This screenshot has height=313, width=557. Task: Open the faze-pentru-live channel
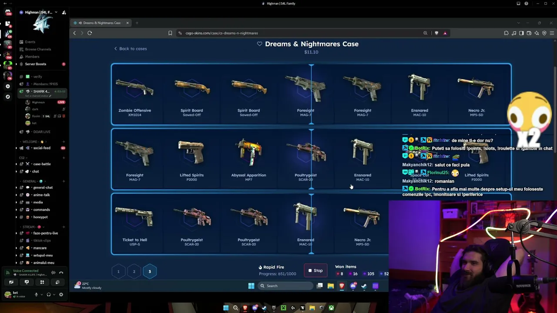pos(42,233)
